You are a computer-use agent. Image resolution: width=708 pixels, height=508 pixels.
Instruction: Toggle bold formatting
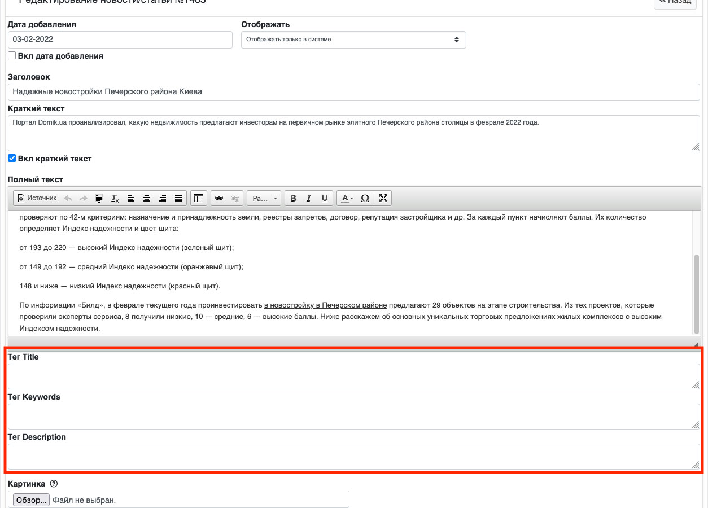coord(293,198)
